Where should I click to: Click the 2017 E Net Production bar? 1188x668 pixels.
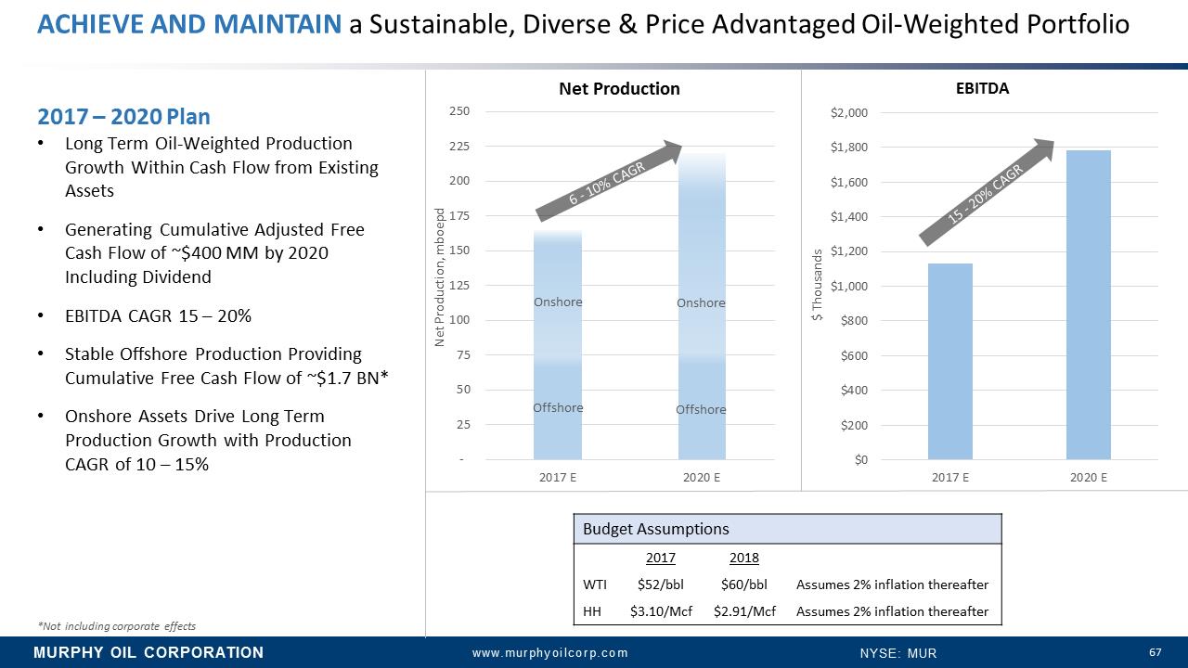click(558, 345)
